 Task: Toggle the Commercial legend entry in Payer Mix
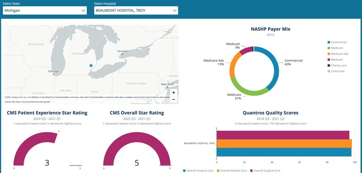click(x=337, y=42)
